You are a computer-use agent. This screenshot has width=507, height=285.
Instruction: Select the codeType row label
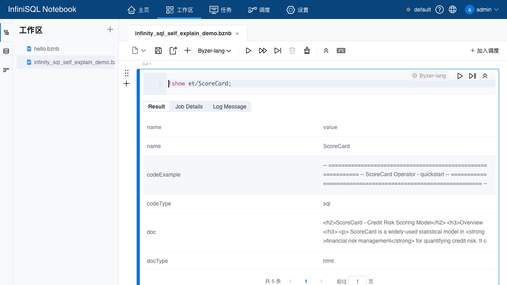coord(159,203)
